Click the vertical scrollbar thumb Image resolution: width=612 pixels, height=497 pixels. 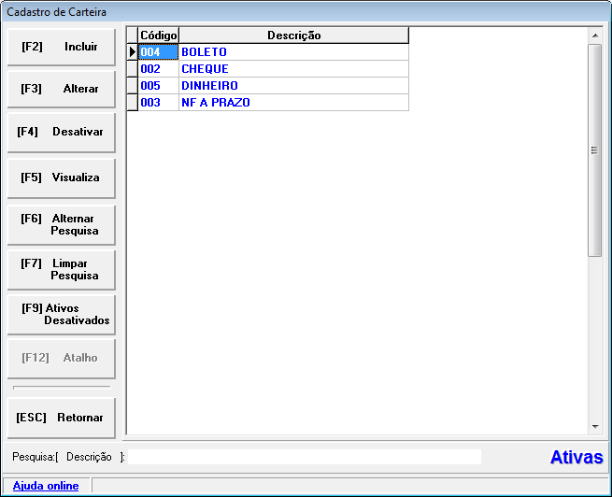point(595,149)
